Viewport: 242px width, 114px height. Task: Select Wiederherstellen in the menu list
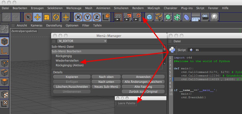[67, 60]
